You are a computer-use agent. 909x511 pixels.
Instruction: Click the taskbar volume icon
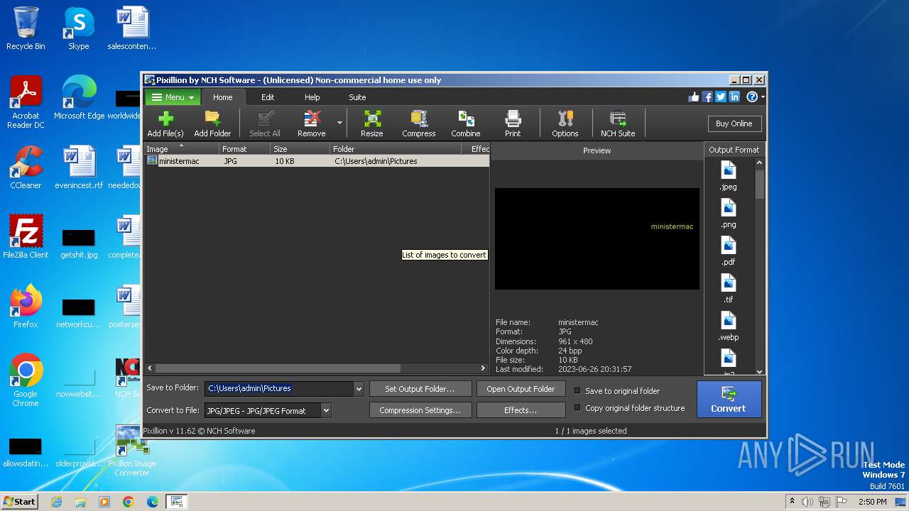point(807,502)
